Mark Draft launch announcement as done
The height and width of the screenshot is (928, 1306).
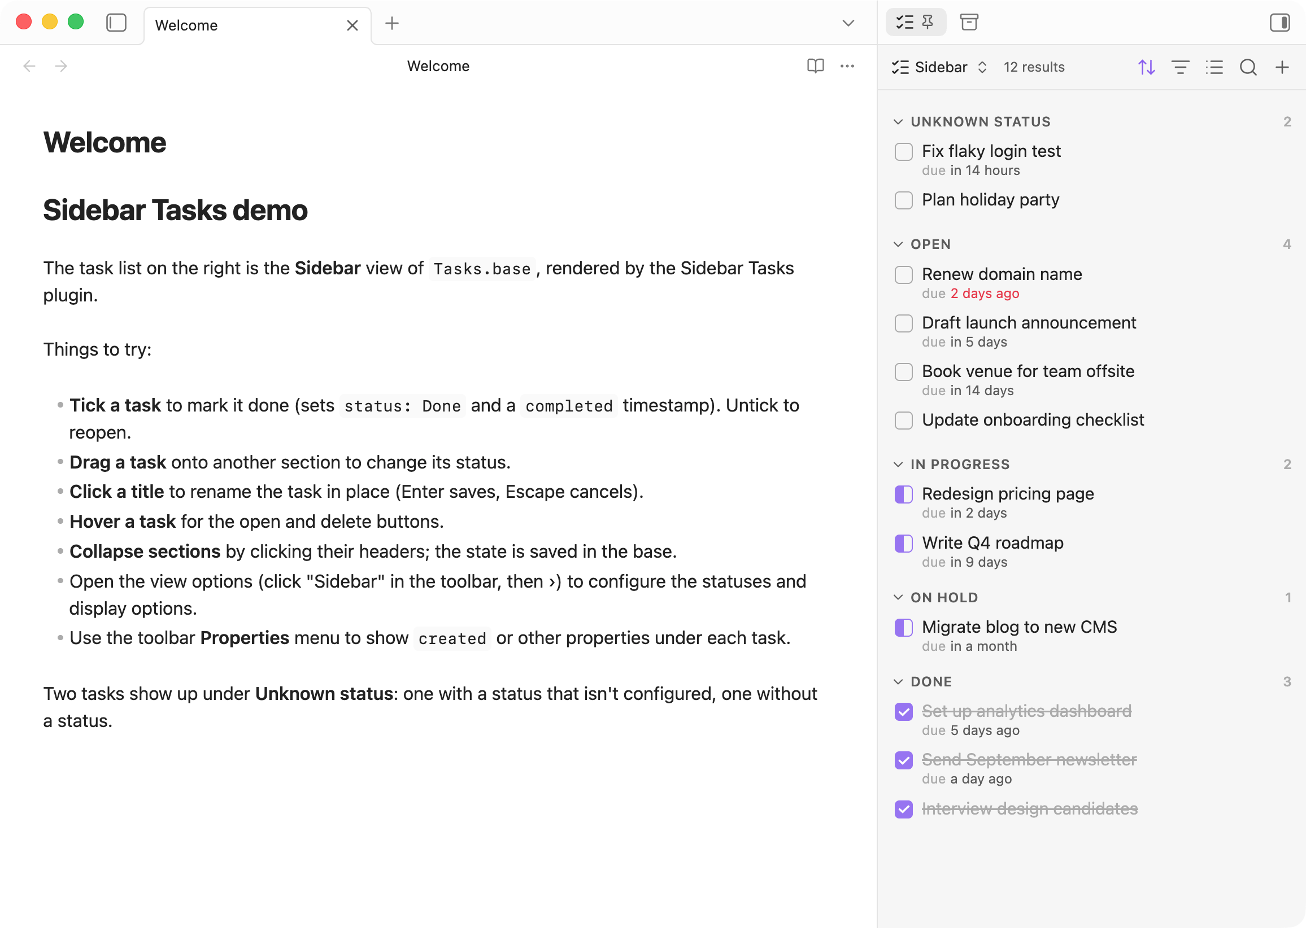pyautogui.click(x=903, y=323)
